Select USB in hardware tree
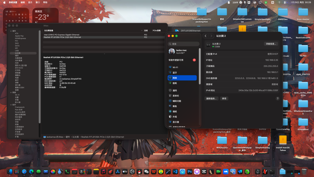The width and height of the screenshot is (314, 177). [x=17, y=51]
